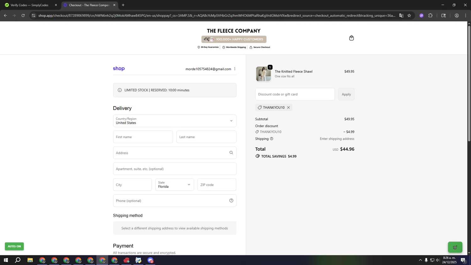Open the account options three-dot menu
The width and height of the screenshot is (471, 265).
pos(235,69)
